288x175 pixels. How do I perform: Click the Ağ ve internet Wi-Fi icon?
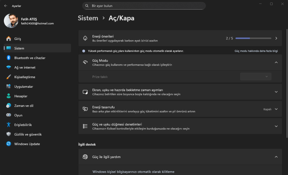pyautogui.click(x=9, y=67)
